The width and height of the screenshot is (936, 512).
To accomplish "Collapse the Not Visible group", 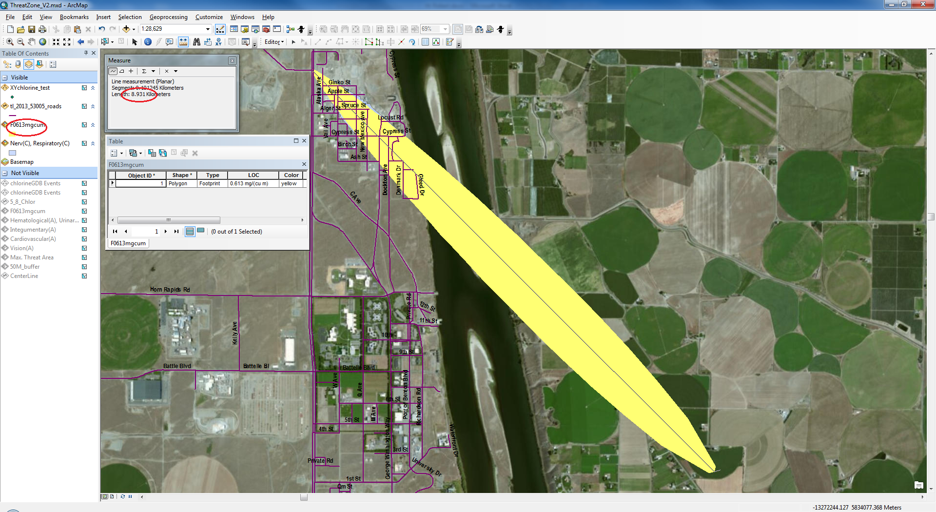I will pyautogui.click(x=5, y=173).
